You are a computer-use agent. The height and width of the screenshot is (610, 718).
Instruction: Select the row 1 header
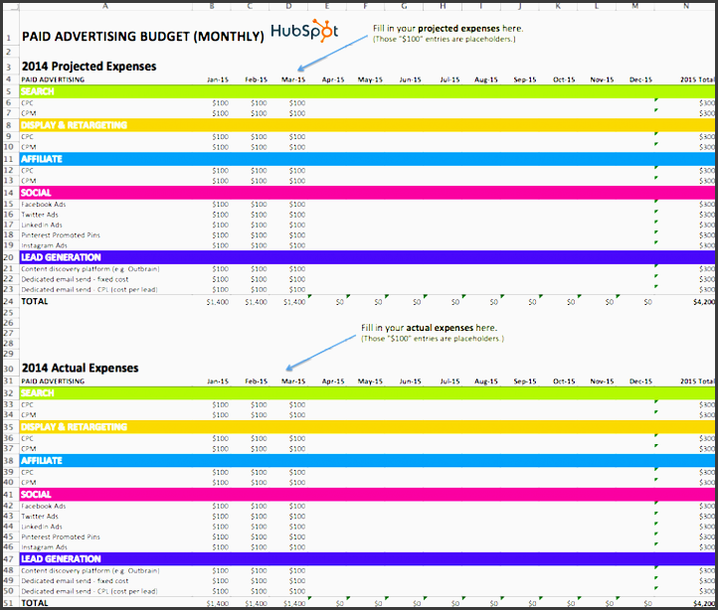(8, 38)
